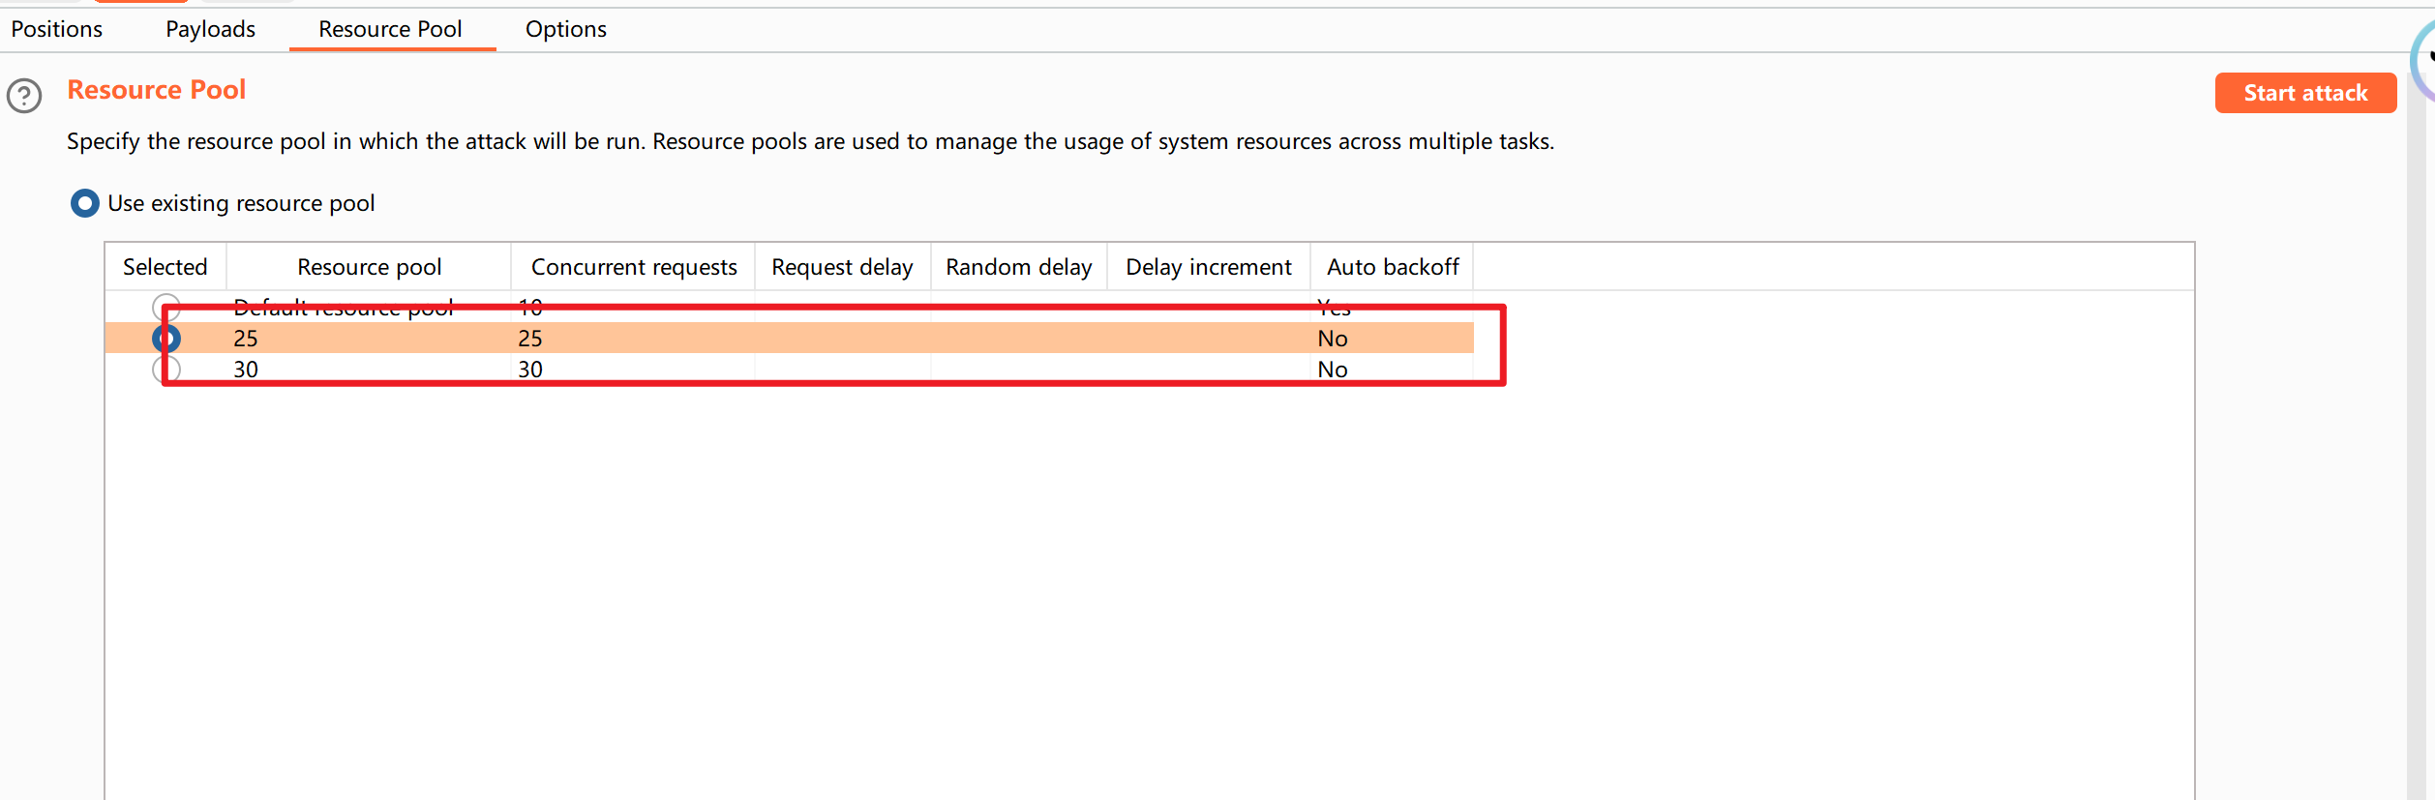Switch to the Positions tab
Viewport: 2435px width, 800px height.
tap(56, 29)
